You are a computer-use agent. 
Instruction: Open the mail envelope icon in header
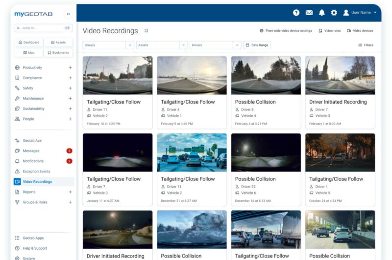click(309, 13)
